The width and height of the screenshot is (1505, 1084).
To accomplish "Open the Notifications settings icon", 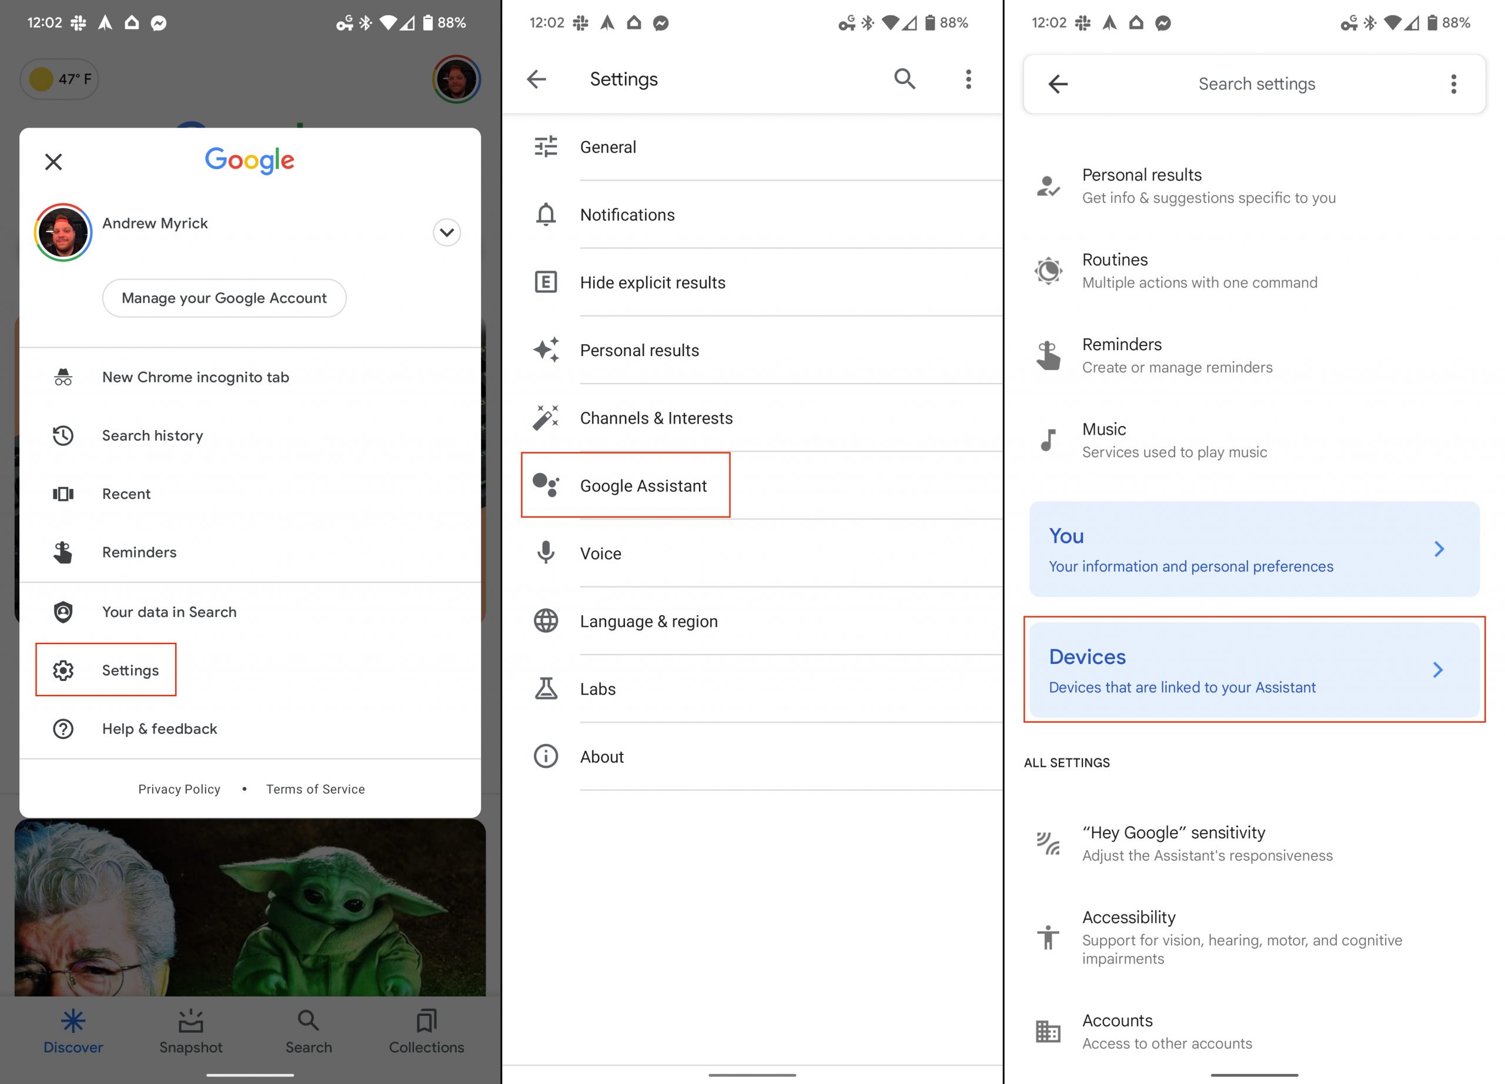I will click(x=544, y=215).
